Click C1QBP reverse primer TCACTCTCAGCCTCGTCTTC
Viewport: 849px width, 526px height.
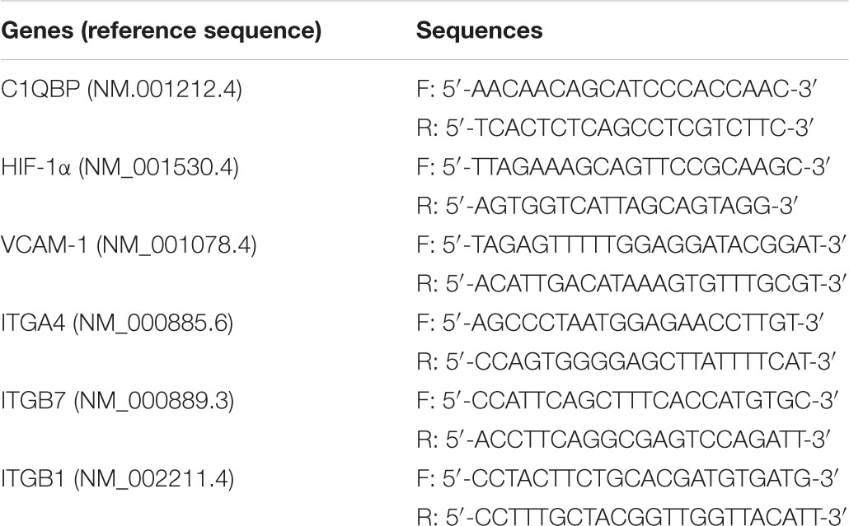point(616,128)
